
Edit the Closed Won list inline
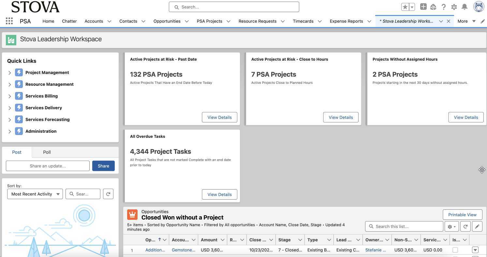point(477,226)
